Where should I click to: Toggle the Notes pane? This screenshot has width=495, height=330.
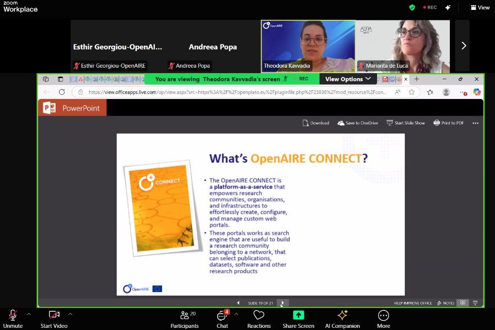[x=446, y=303]
